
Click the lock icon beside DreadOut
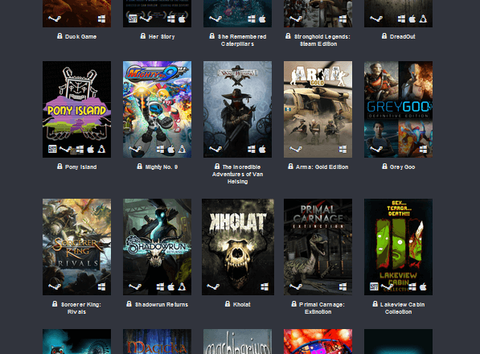pyautogui.click(x=384, y=36)
